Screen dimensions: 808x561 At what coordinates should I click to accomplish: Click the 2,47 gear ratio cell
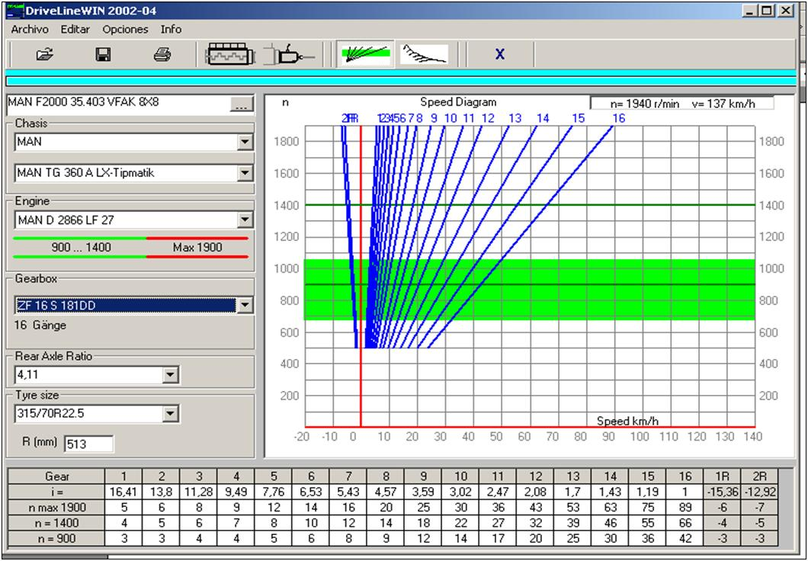pyautogui.click(x=499, y=492)
